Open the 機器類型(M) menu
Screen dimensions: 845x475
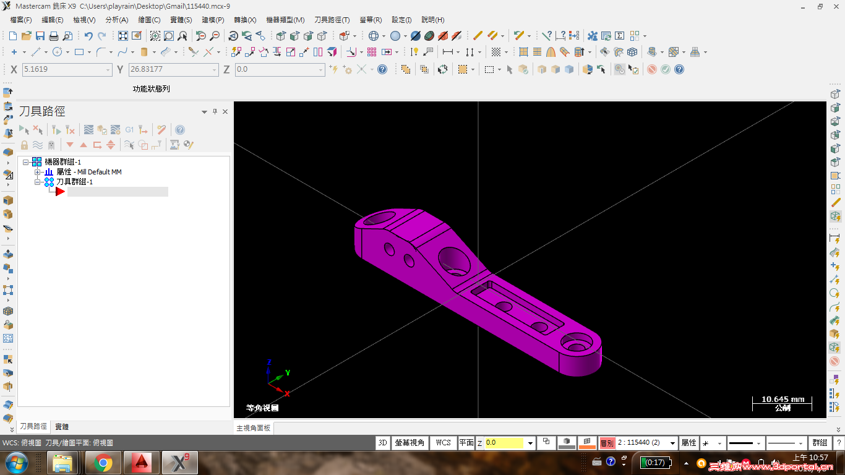coord(285,20)
